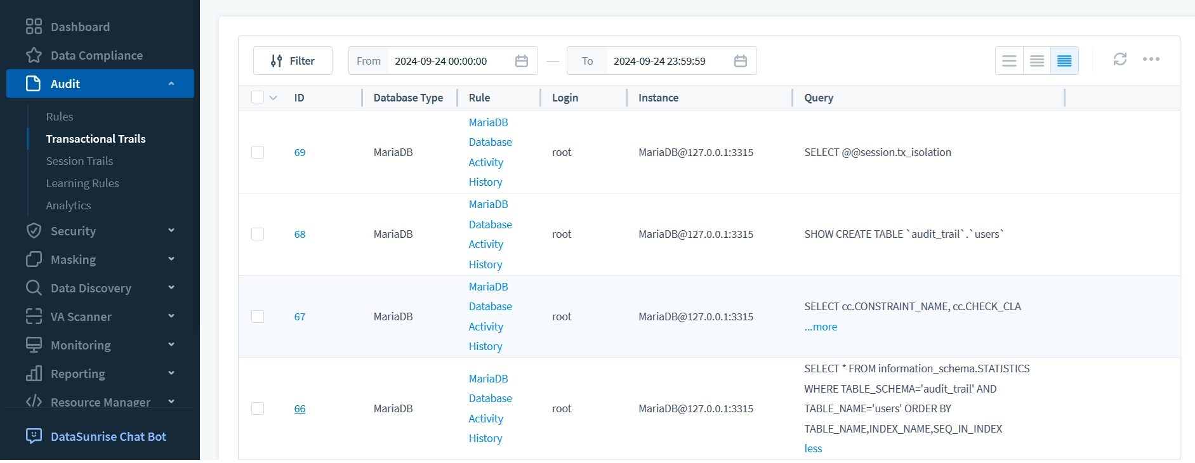Click the Audit document icon
1195x463 pixels.
tap(34, 84)
